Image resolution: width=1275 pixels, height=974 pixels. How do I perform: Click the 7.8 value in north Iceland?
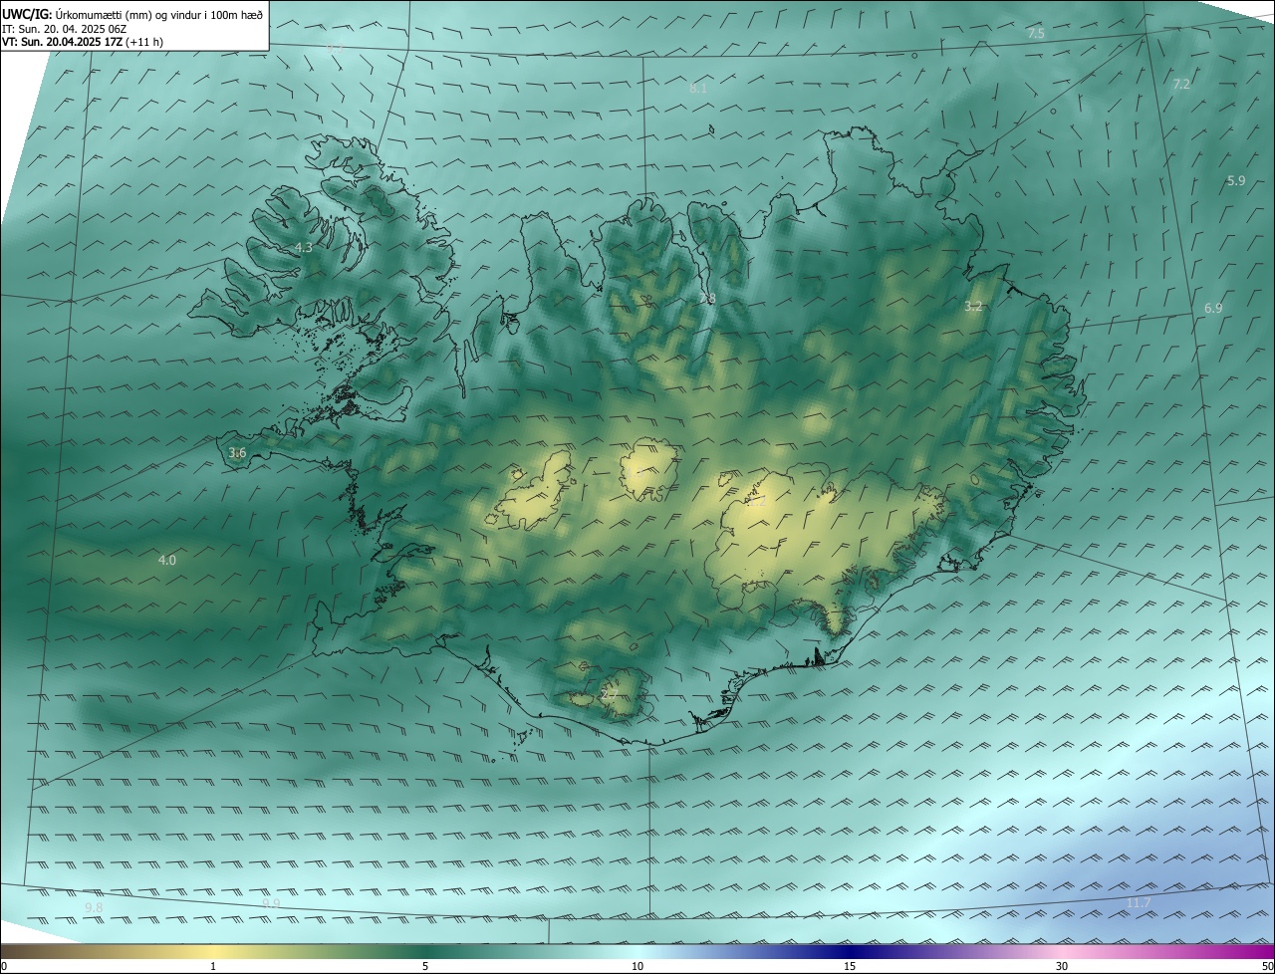(707, 299)
